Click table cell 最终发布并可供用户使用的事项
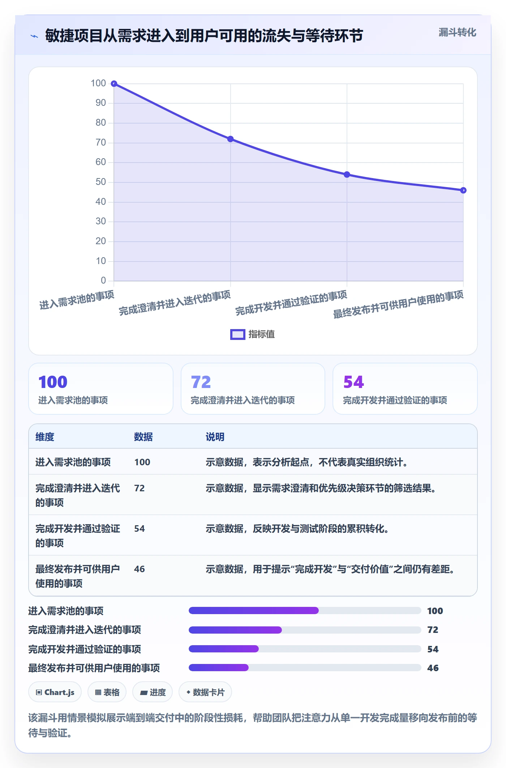The height and width of the screenshot is (768, 506). coord(78,576)
